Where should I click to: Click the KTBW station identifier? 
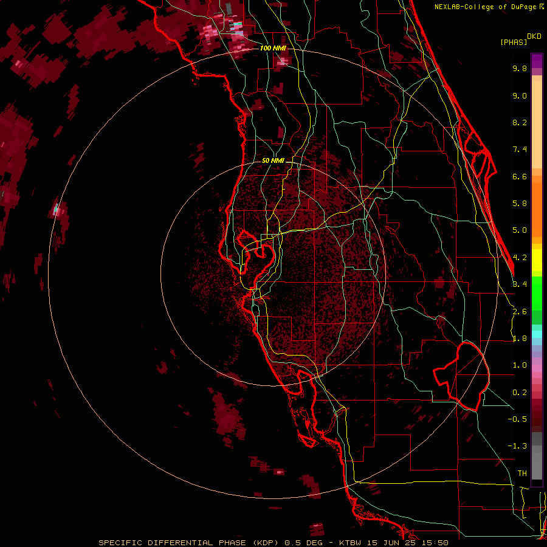click(x=351, y=543)
